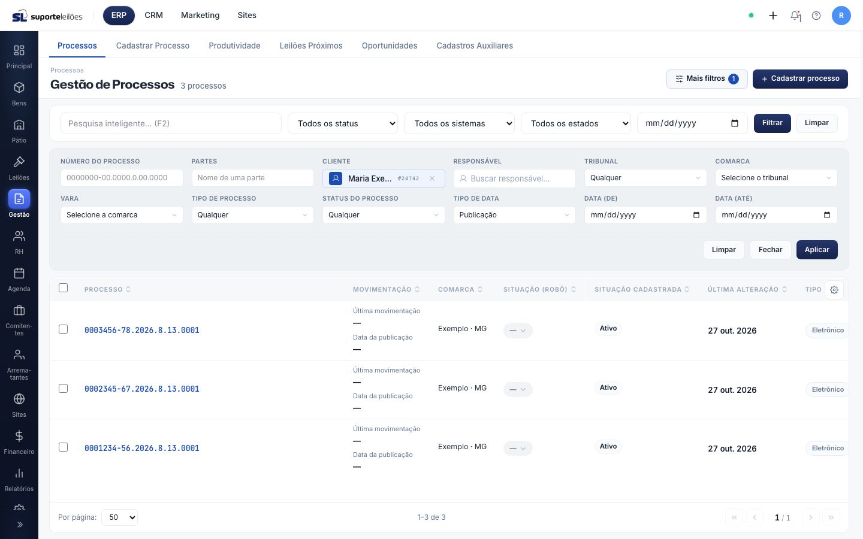
Task: Open RH people icon in sidebar
Action: [x=19, y=236]
